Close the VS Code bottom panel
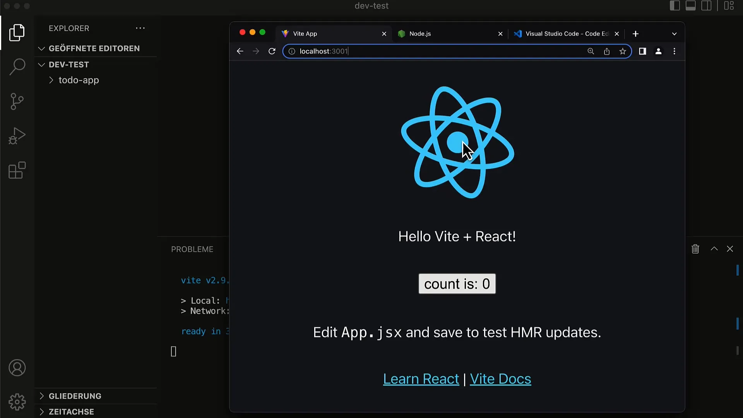743x418 pixels. click(730, 249)
